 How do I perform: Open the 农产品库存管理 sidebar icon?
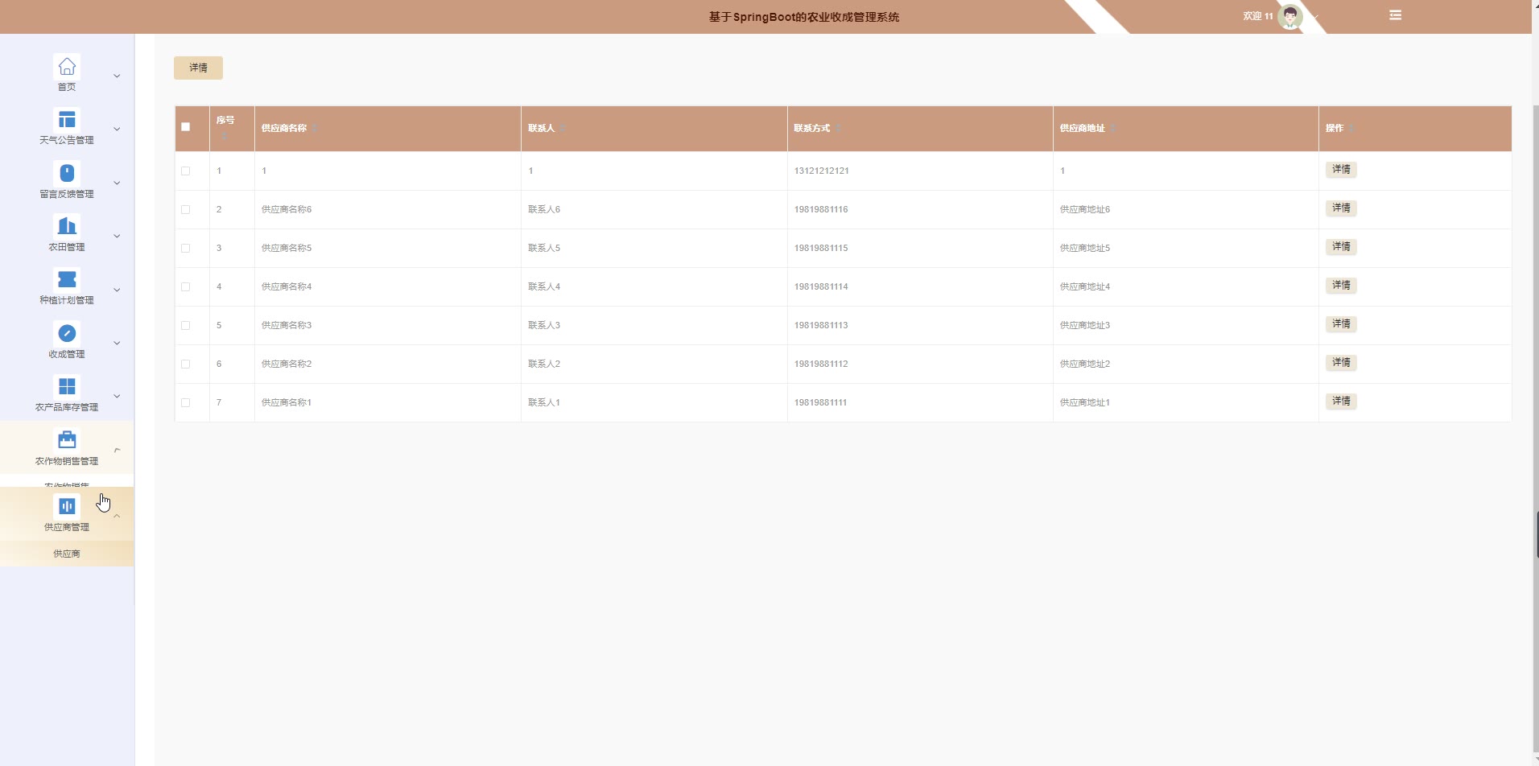click(x=67, y=386)
